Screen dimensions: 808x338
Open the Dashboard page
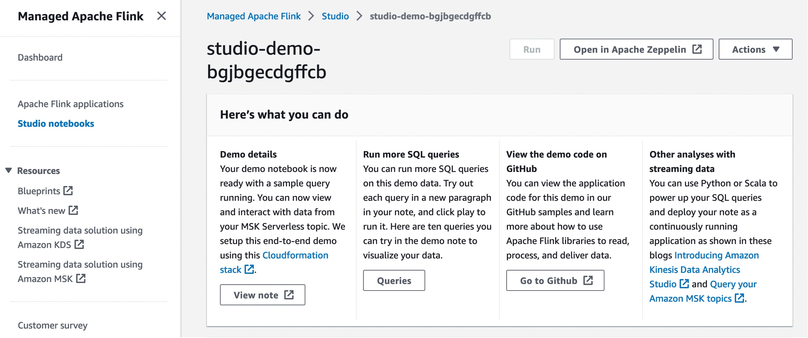(40, 57)
